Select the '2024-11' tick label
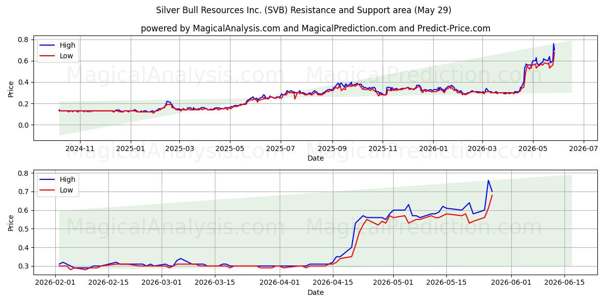 coord(80,148)
